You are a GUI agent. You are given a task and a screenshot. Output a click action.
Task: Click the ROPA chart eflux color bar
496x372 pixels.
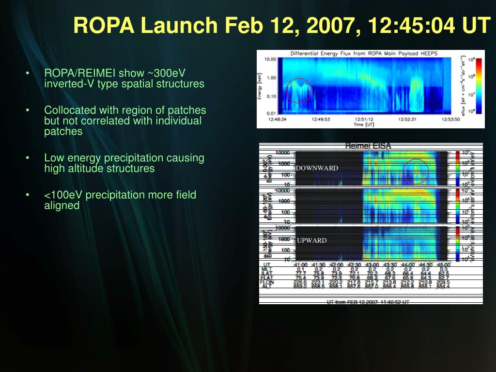click(x=479, y=86)
